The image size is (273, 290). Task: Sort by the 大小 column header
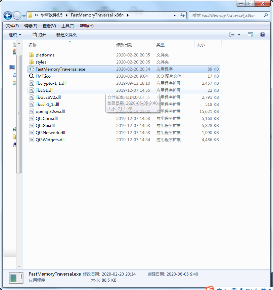208,45
